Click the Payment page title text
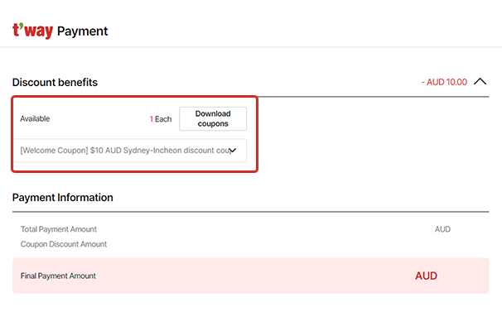The width and height of the screenshot is (502, 331). tap(82, 31)
